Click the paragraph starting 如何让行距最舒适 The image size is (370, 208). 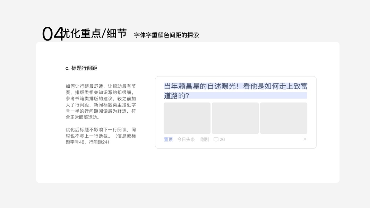101,102
